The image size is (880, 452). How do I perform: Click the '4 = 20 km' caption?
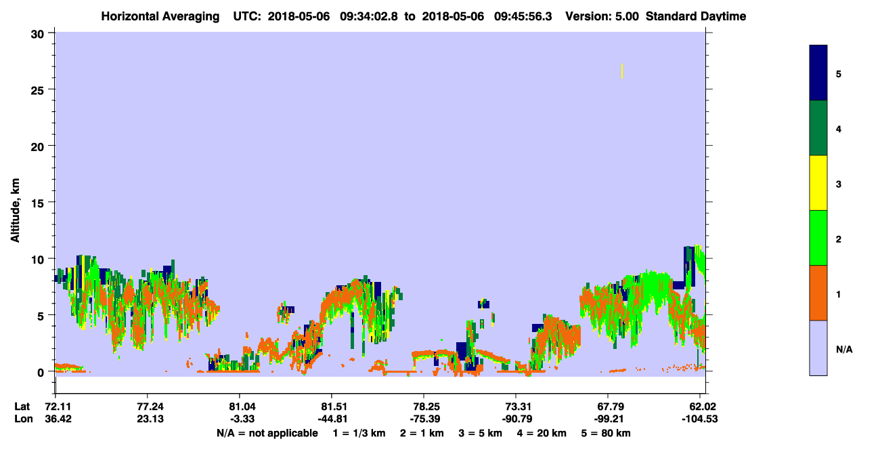[542, 433]
